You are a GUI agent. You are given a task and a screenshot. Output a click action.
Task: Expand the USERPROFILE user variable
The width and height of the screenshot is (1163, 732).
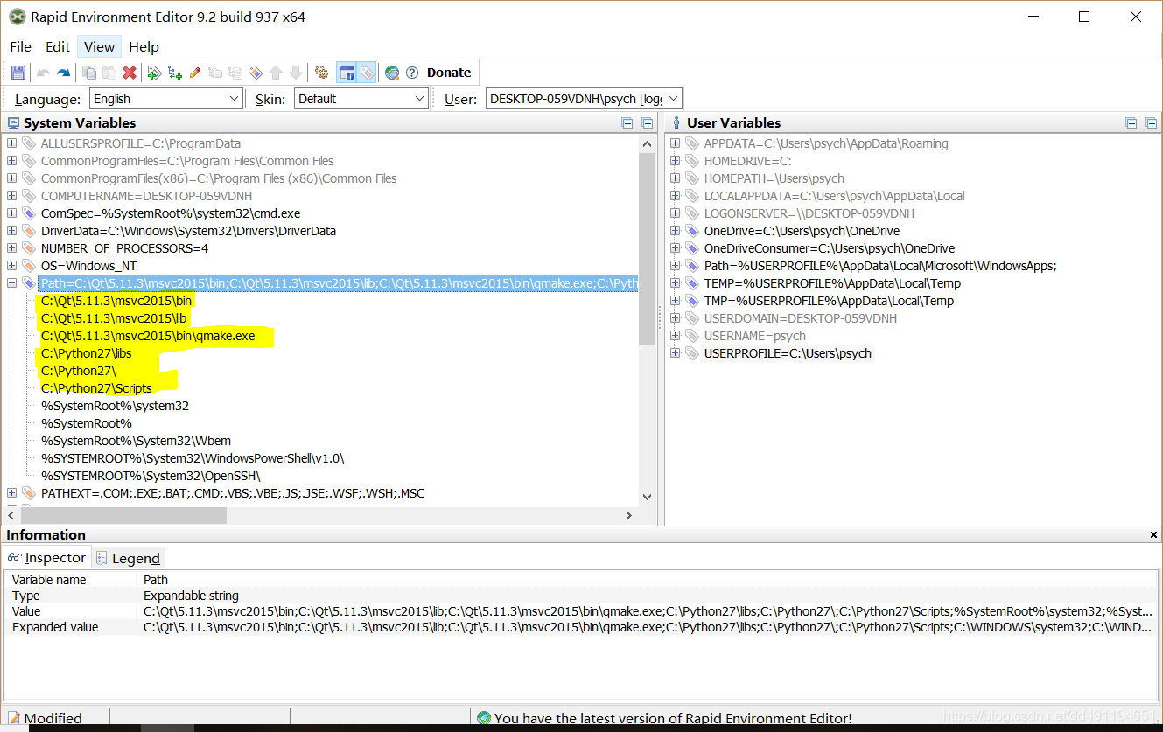tap(675, 353)
